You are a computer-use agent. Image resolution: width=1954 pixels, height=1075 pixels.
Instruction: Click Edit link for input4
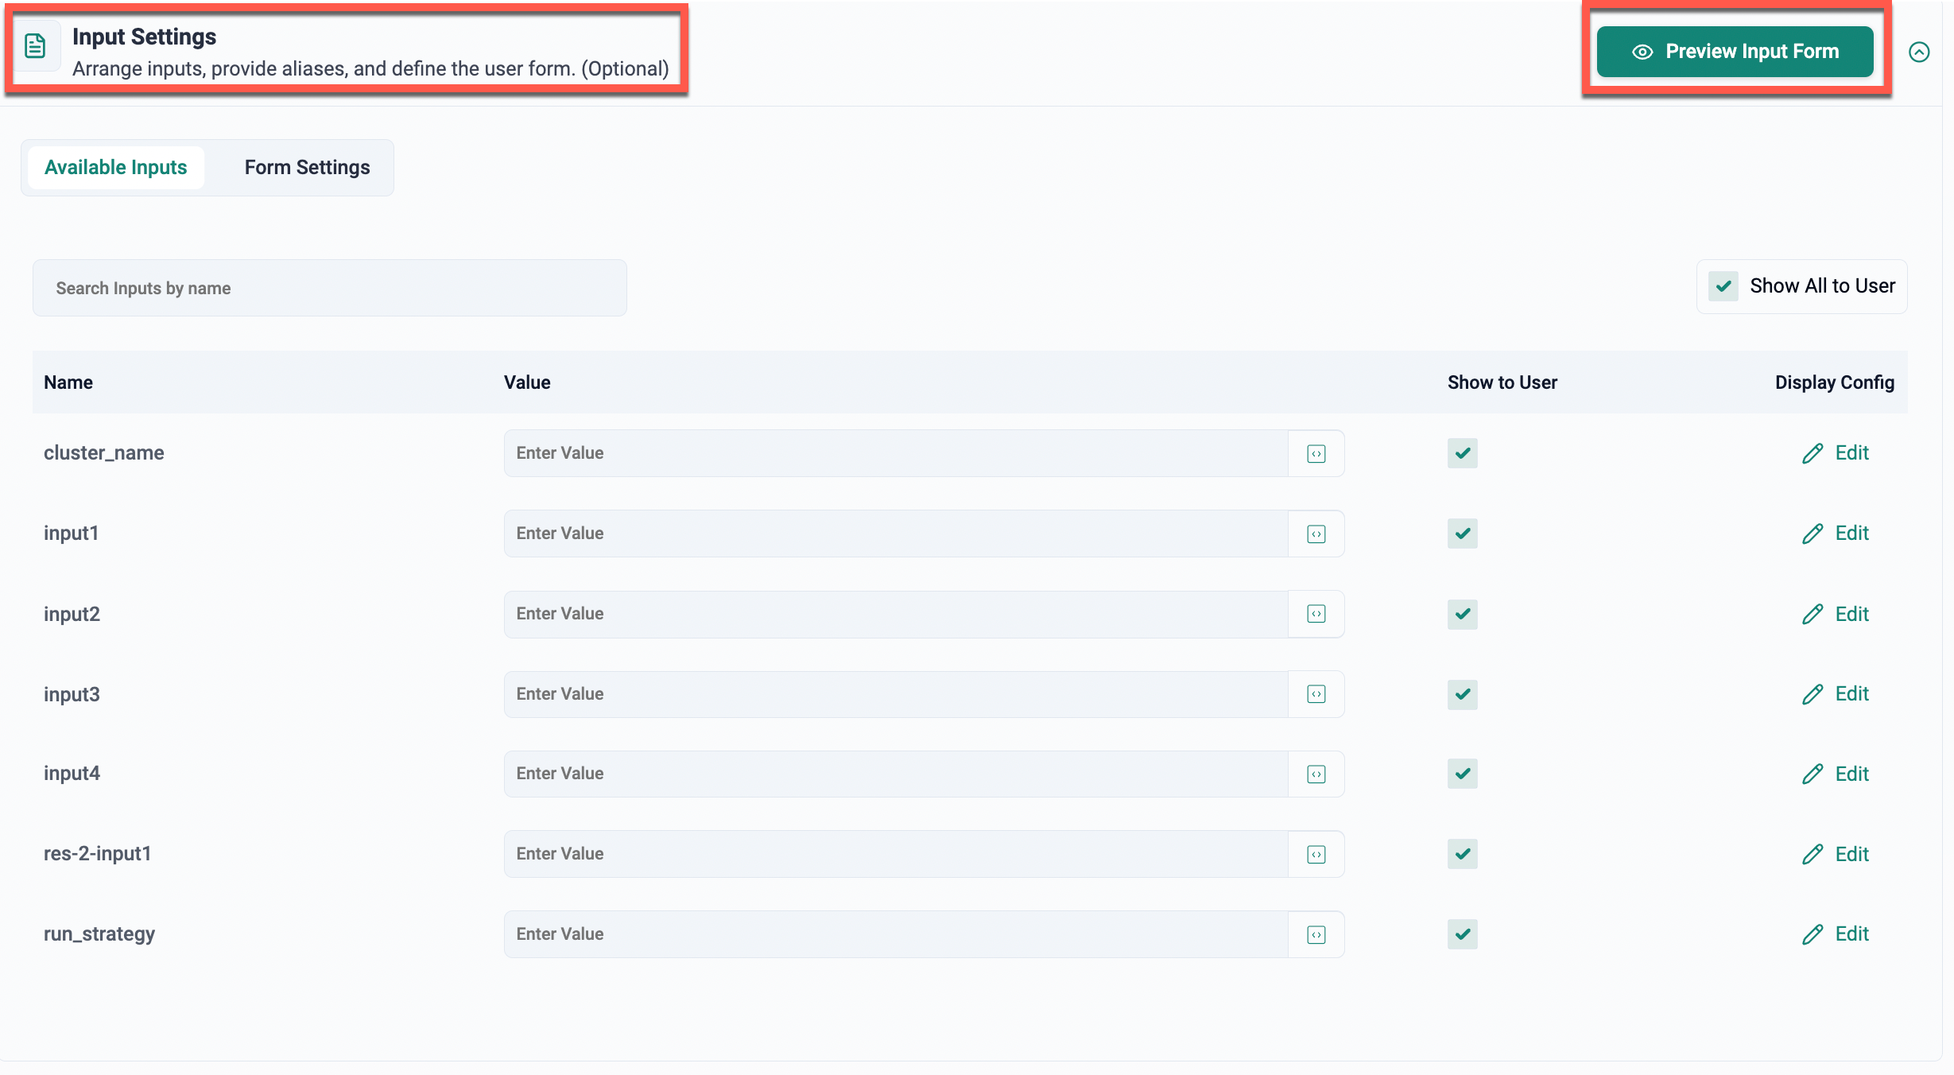click(1851, 774)
